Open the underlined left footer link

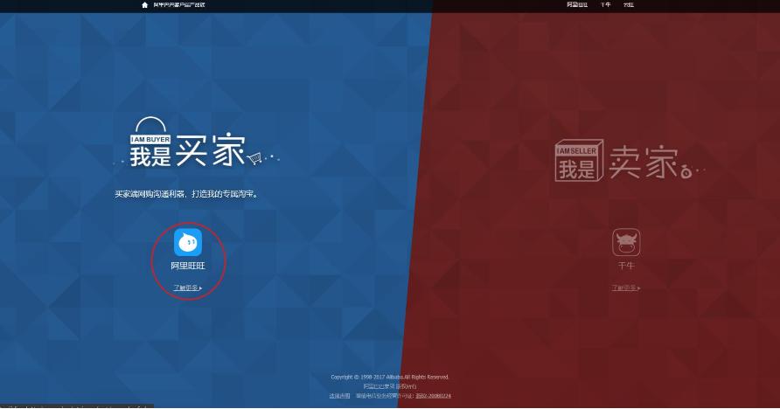click(340, 396)
